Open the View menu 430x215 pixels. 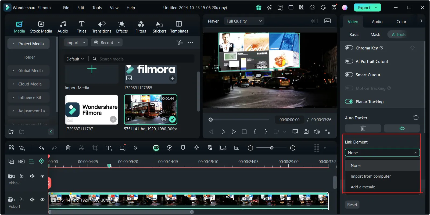[x=114, y=8]
